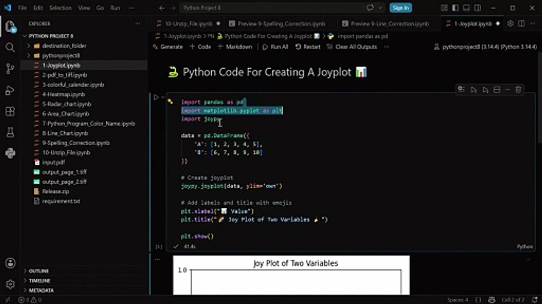Viewport: 542px width, 304px height.
Task: Execute cell and below icon
Action: (x=485, y=90)
